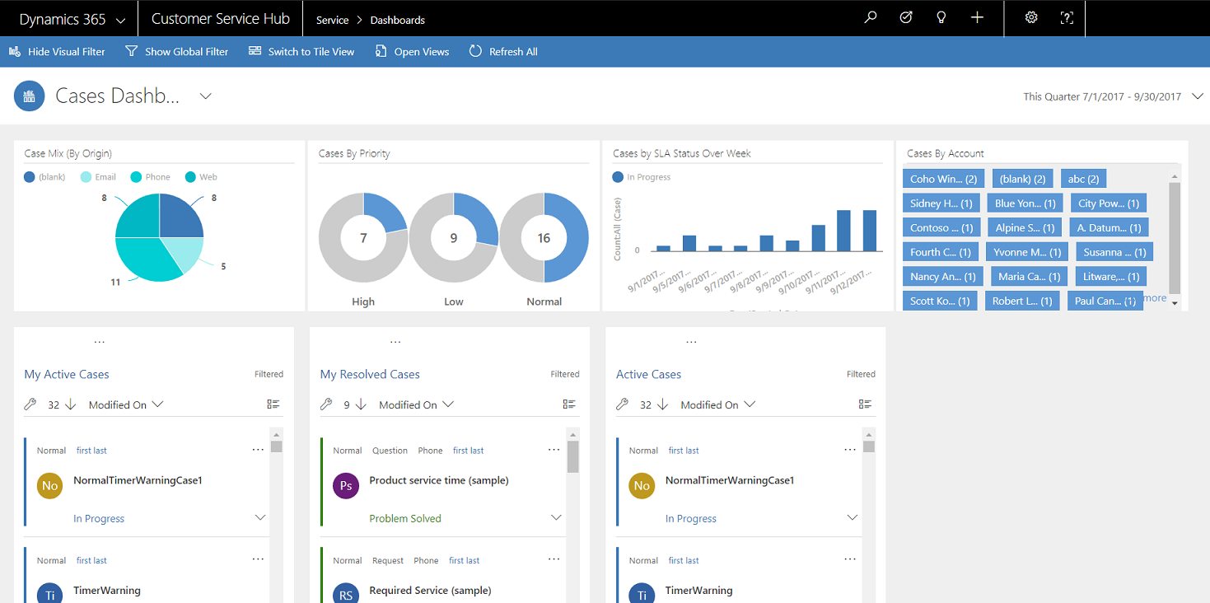Click the lightbulb assistant icon in the header
Screen dimensions: 1210x603
click(941, 18)
